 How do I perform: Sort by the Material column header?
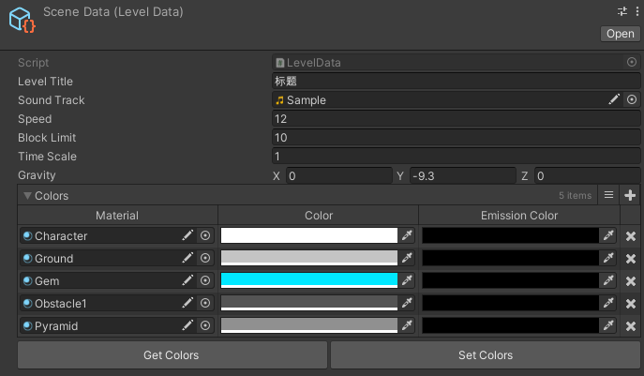pyautogui.click(x=117, y=216)
